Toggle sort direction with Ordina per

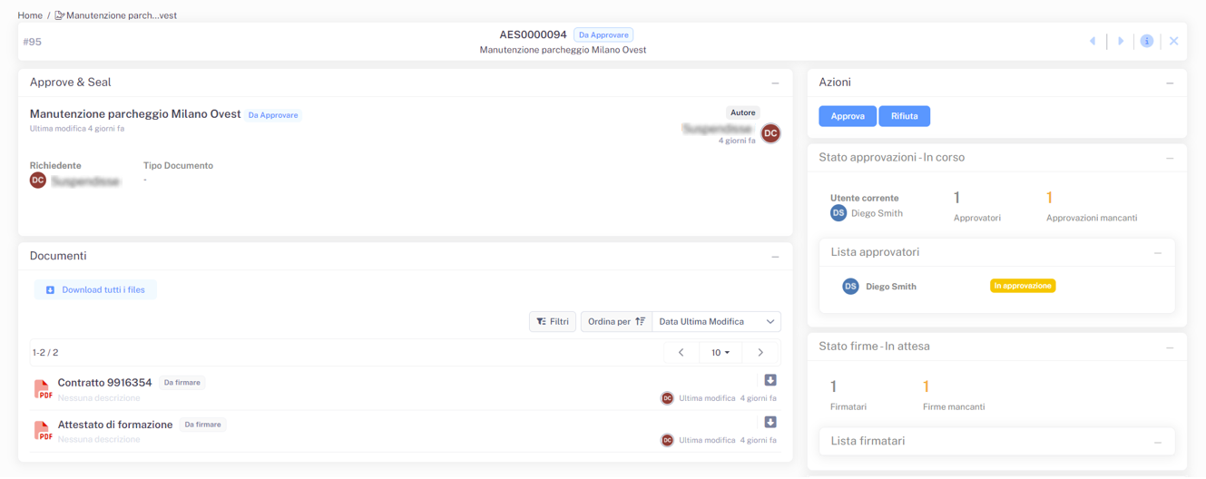pos(616,322)
